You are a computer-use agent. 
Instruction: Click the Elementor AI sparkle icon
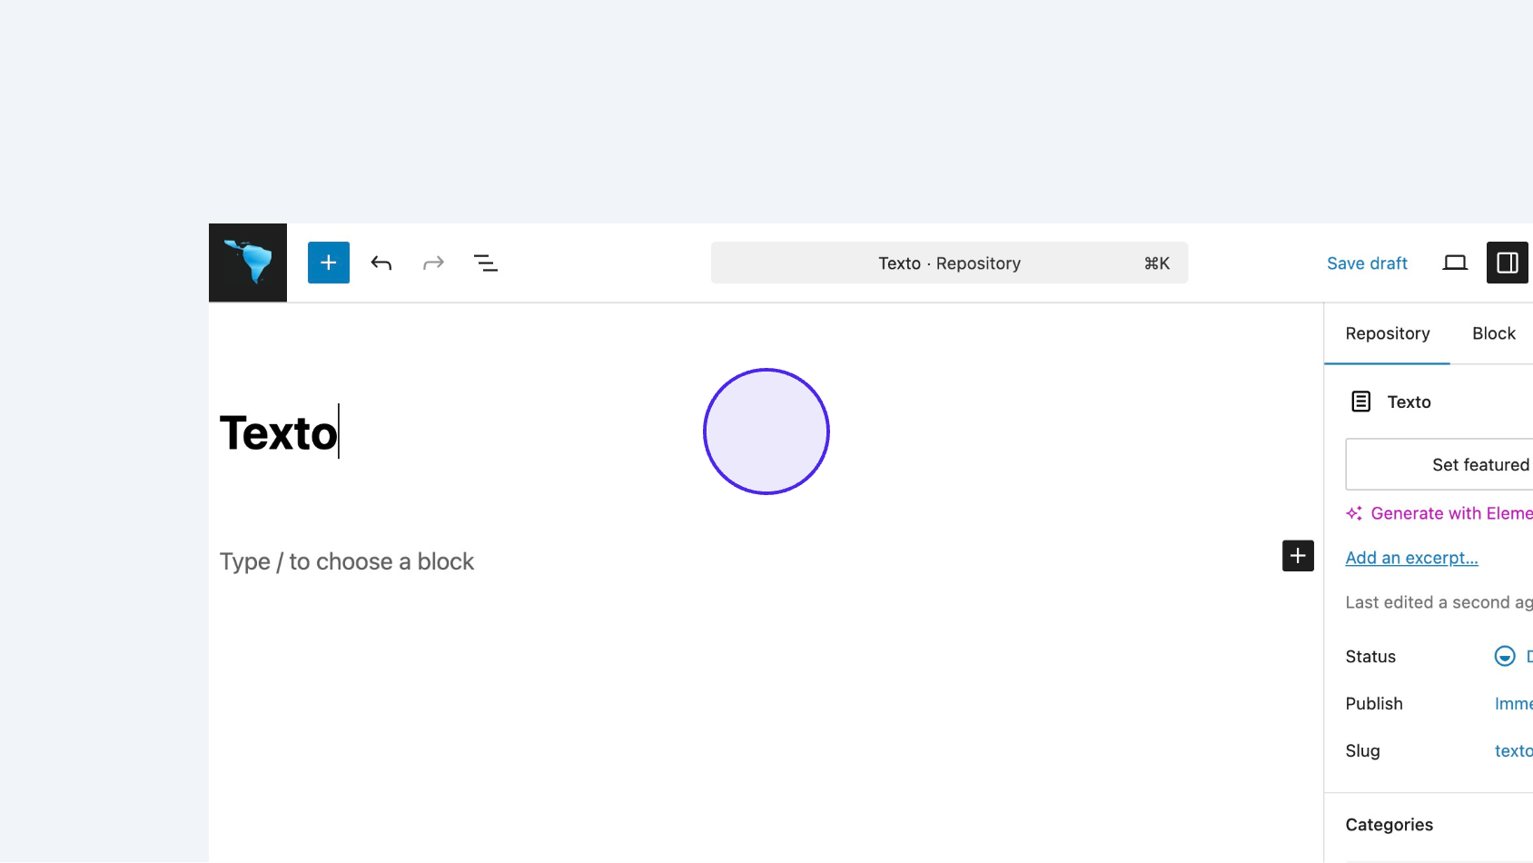click(1354, 513)
